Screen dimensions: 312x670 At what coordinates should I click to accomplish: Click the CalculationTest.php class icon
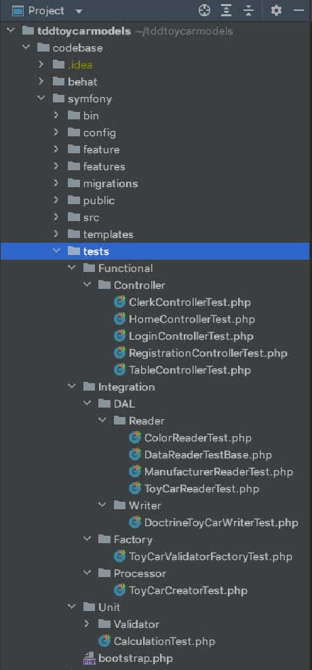[x=104, y=641]
